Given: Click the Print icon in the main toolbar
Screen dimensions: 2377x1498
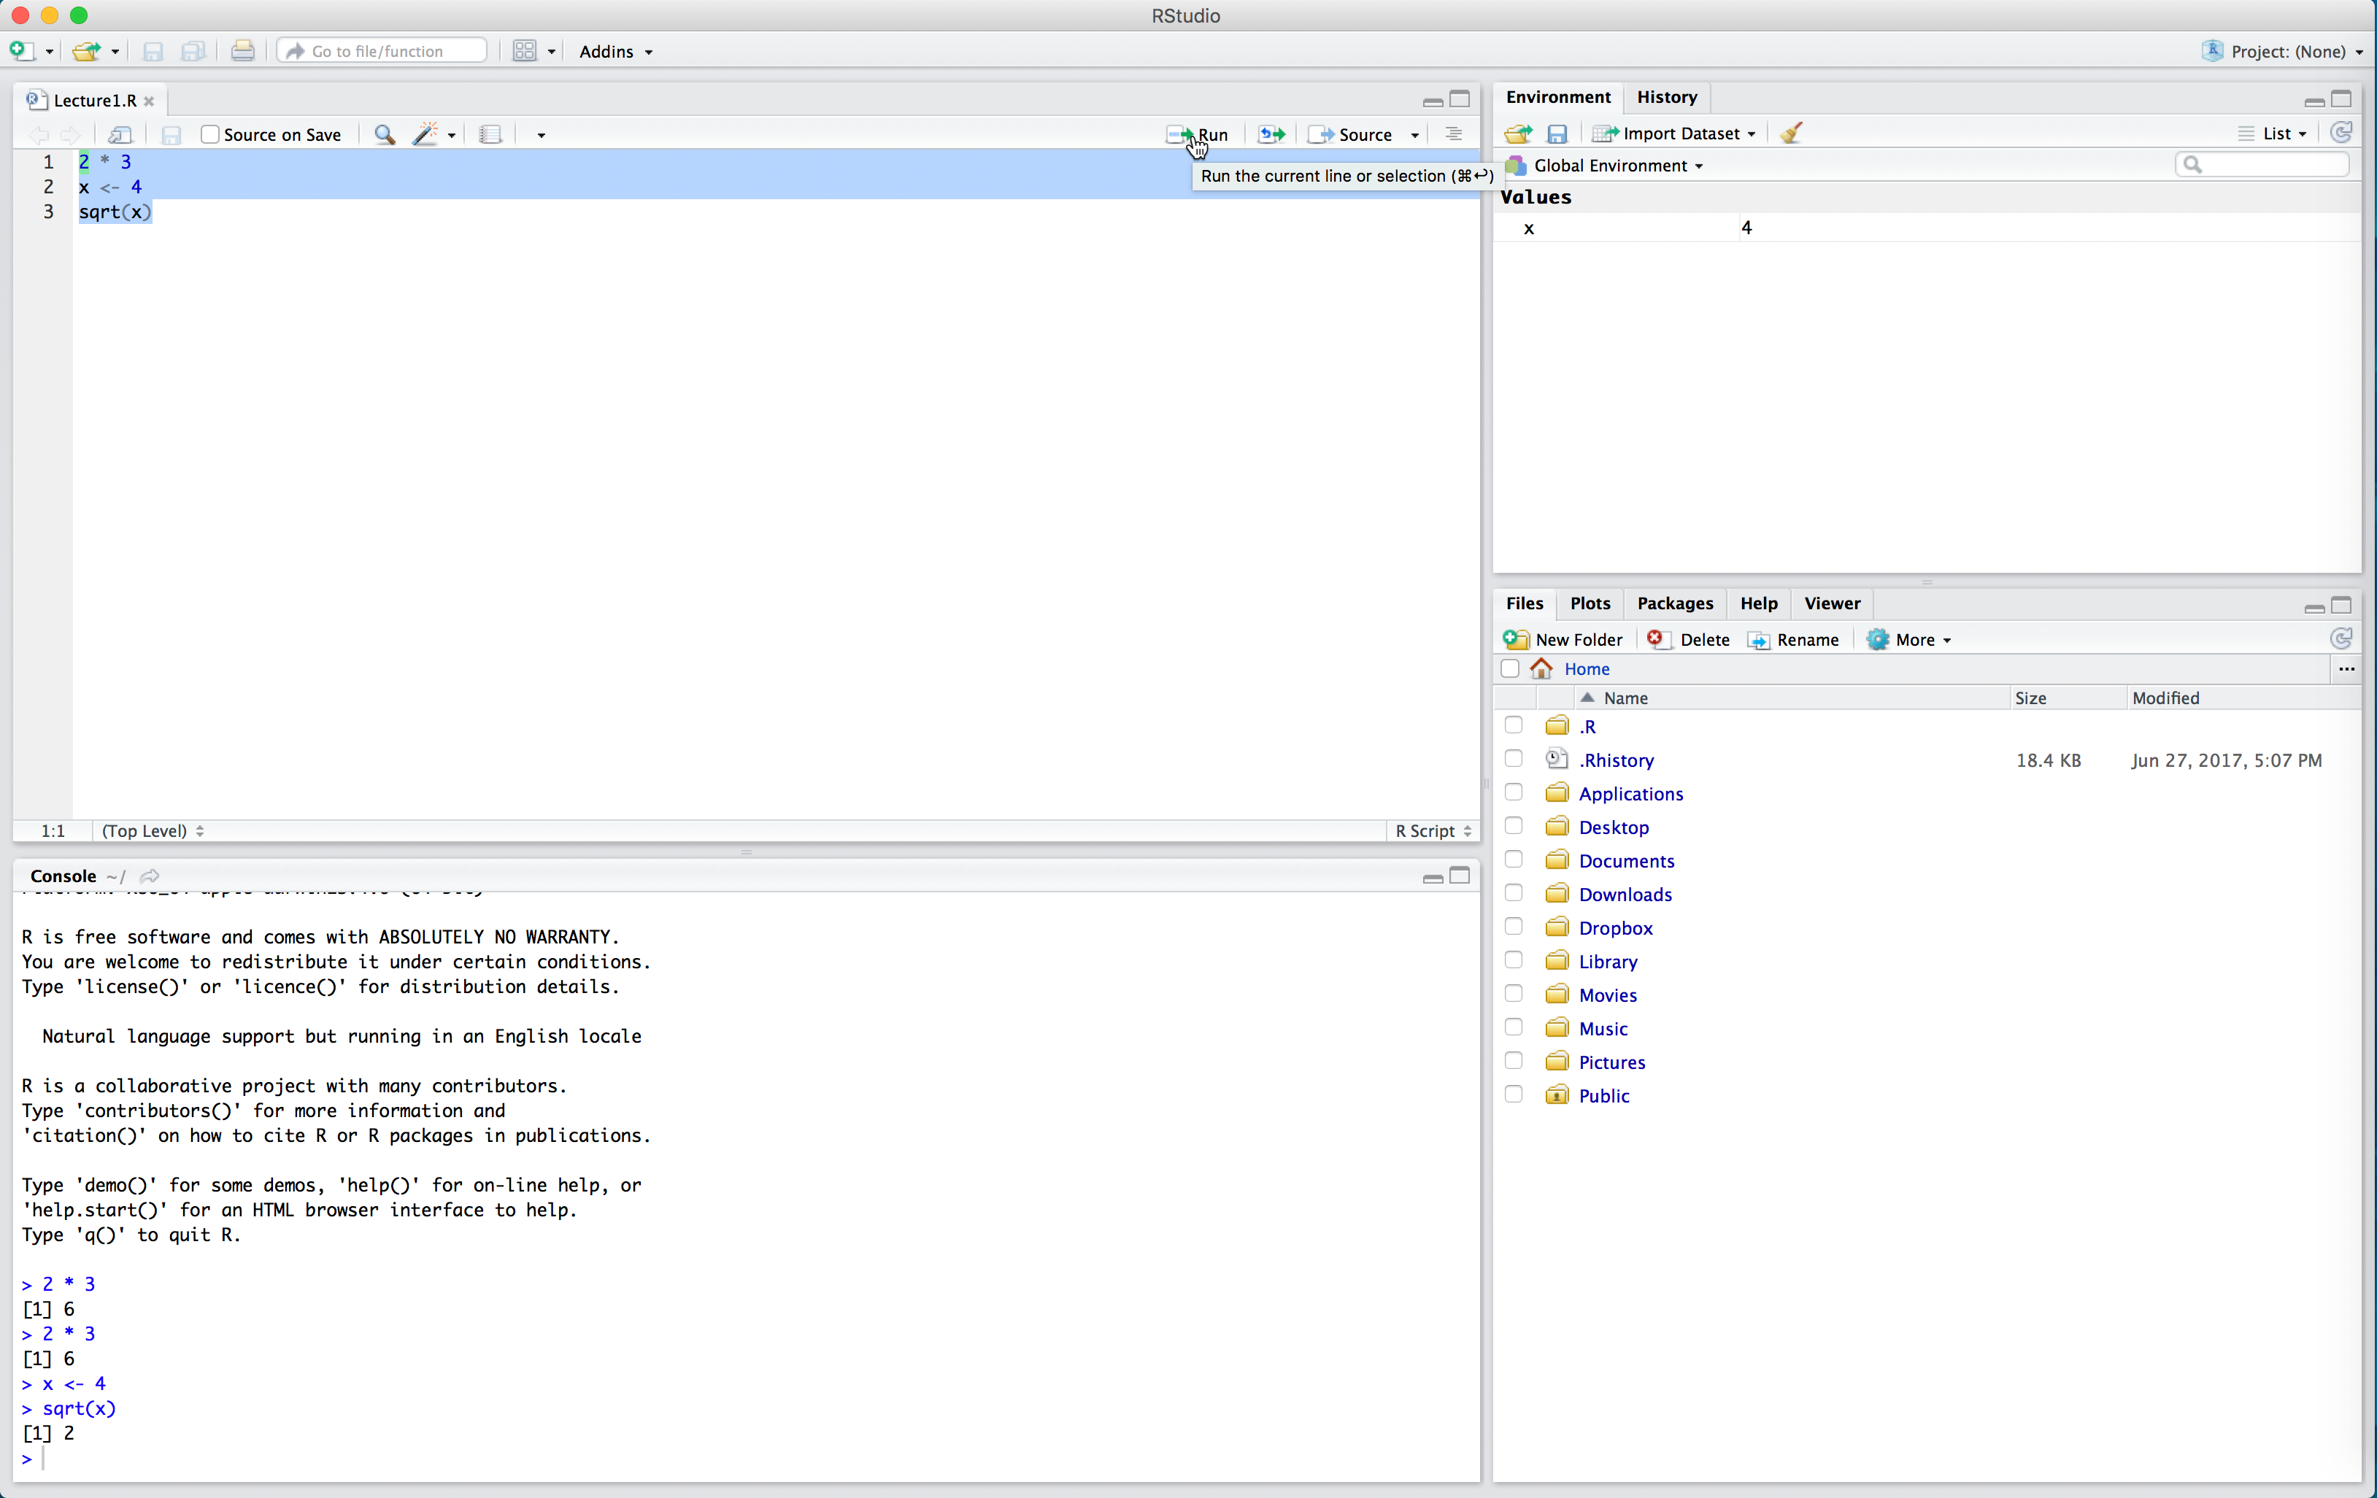Looking at the screenshot, I should tap(243, 50).
